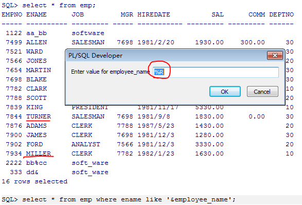Viewport: 302px width, 205px height.
Task: Click the MGR column header
Action: (x=127, y=14)
